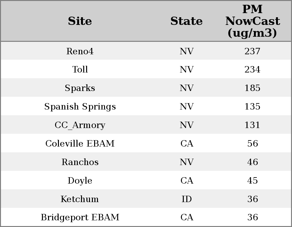This screenshot has width=292, height=227.
Task: Click the ID state cell for Ketchum
Action: pos(186,199)
